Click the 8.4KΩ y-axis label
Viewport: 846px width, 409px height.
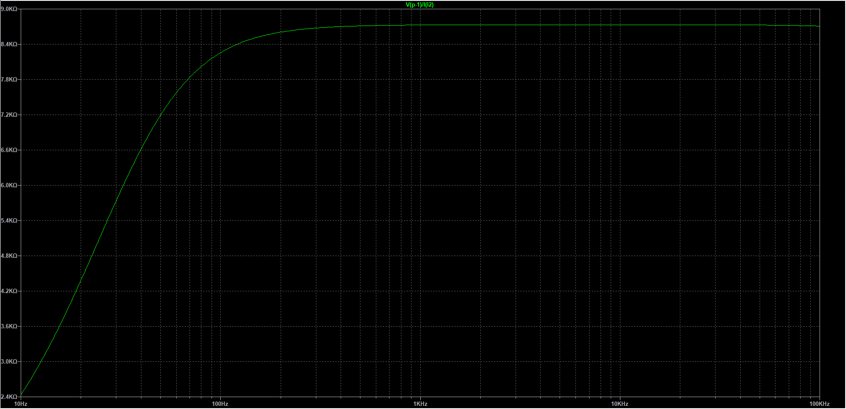click(9, 44)
